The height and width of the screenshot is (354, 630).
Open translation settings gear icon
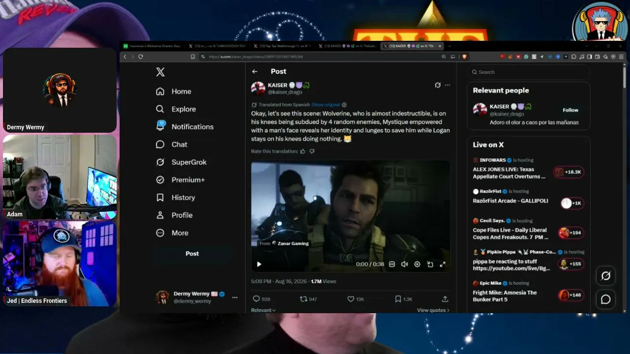click(344, 105)
